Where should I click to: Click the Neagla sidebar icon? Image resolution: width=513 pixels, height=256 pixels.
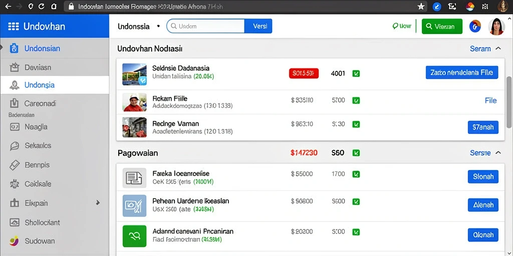(x=15, y=126)
